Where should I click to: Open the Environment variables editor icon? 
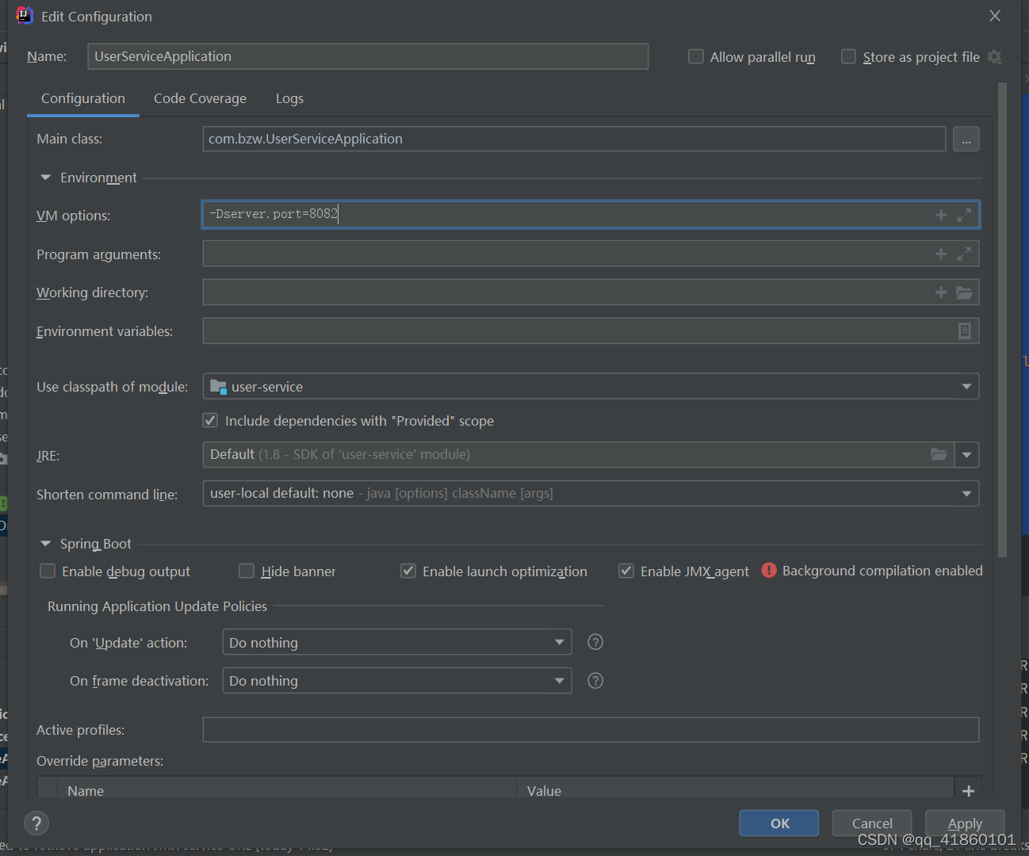coord(964,331)
